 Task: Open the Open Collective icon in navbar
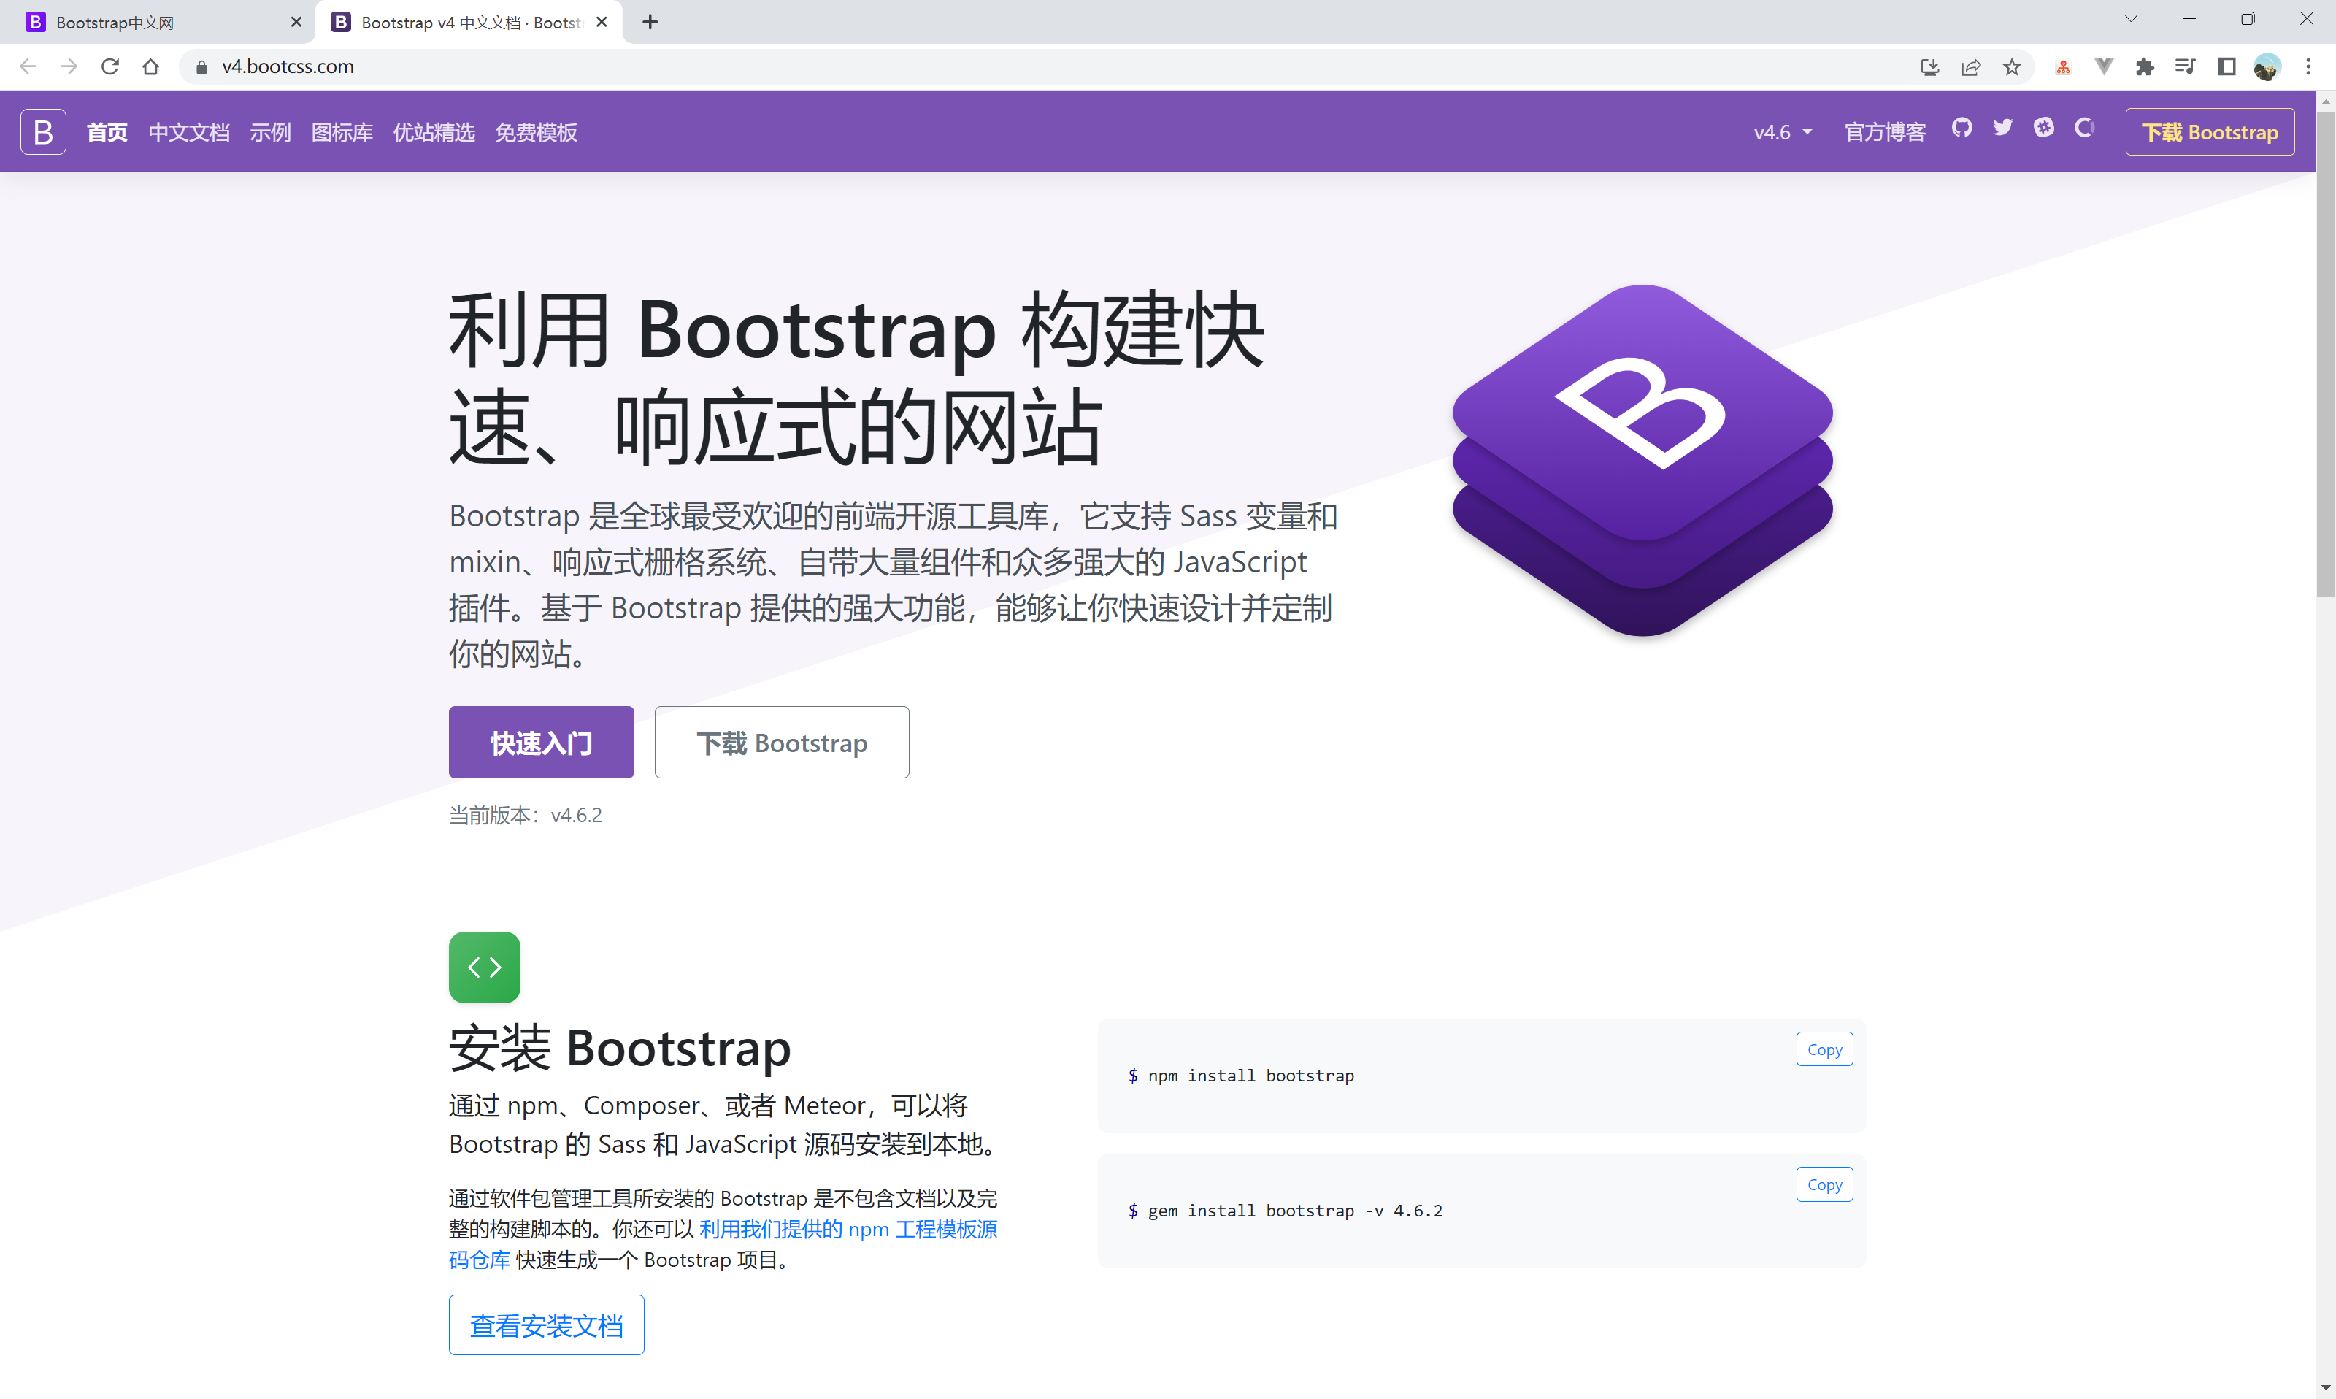pyautogui.click(x=2083, y=129)
